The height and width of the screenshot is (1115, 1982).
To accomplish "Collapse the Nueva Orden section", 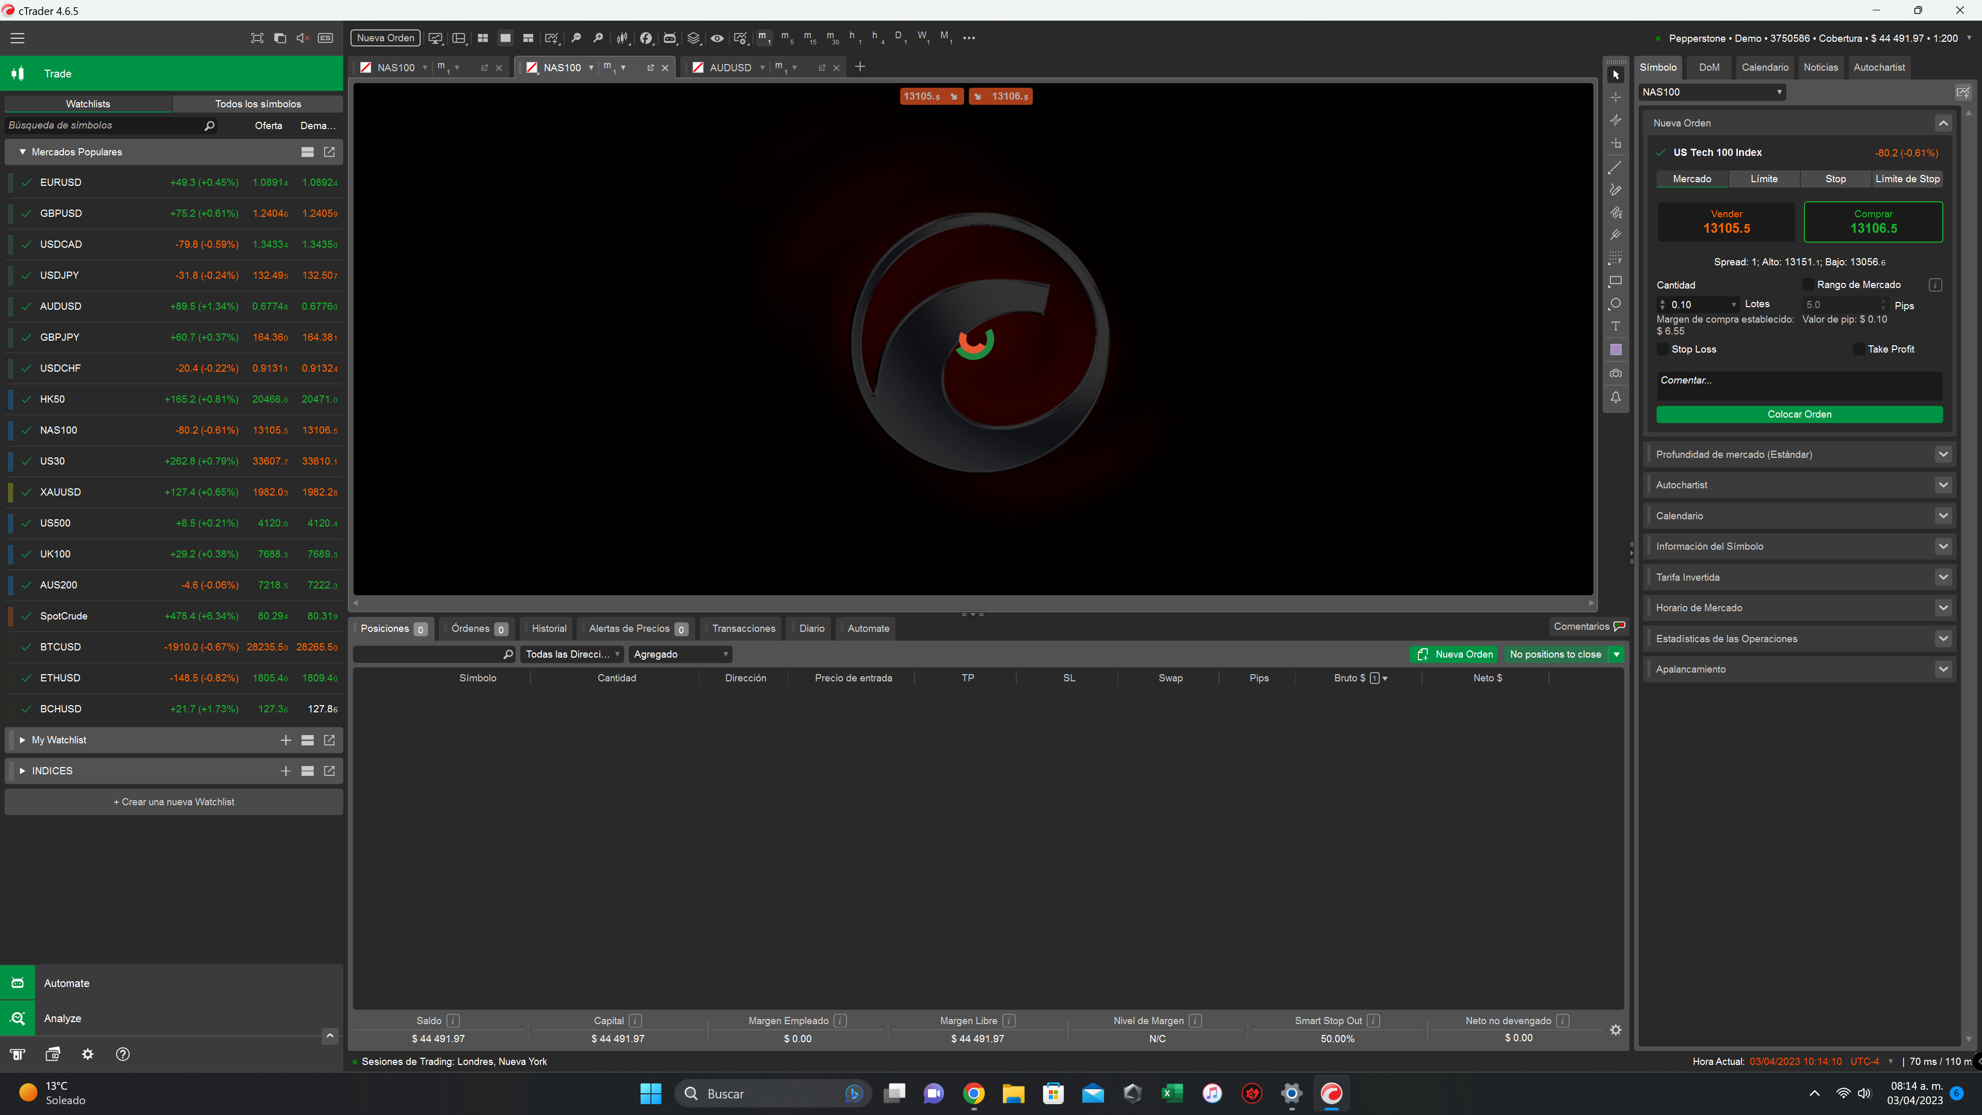I will click(x=1943, y=123).
